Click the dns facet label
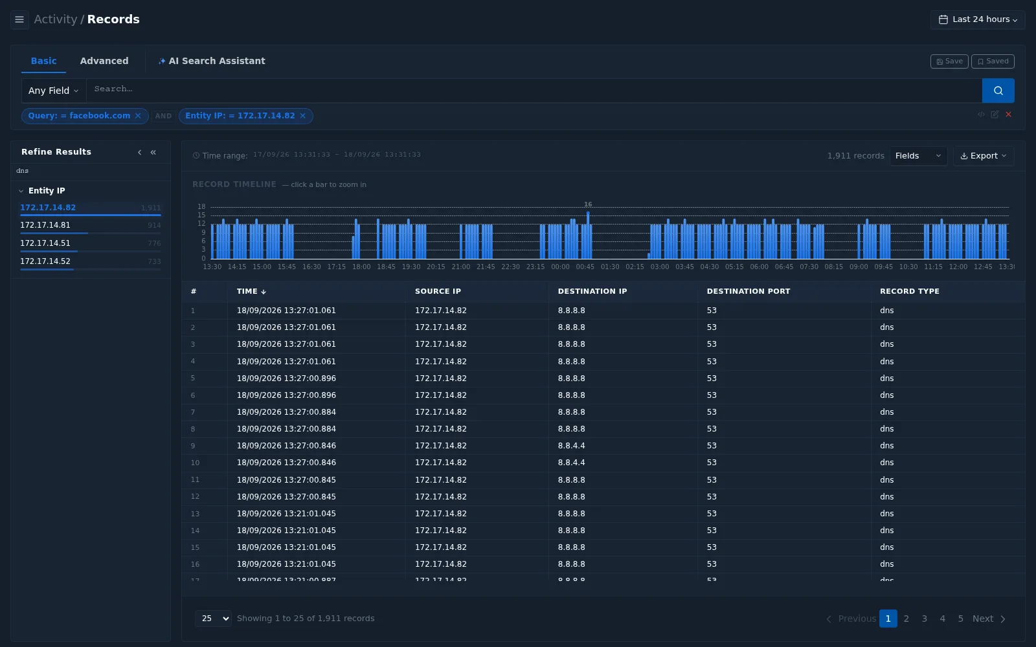Viewport: 1036px width, 647px height. (x=23, y=171)
